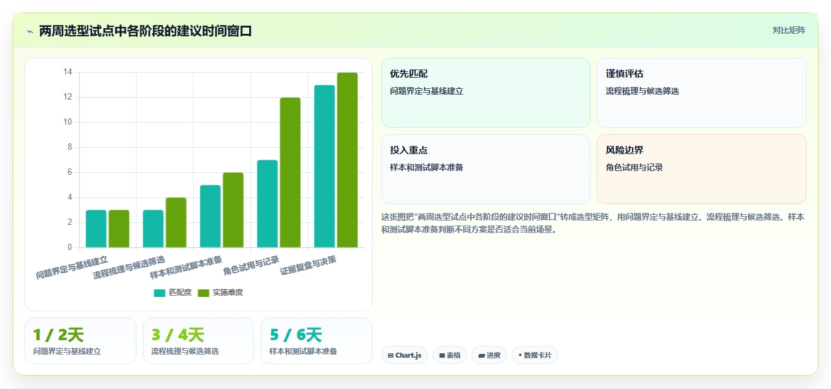Open the 风险边界 matrix card

tap(701, 169)
